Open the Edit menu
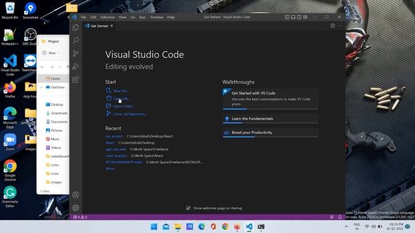Screen dimensions: 415x233 click(93, 17)
